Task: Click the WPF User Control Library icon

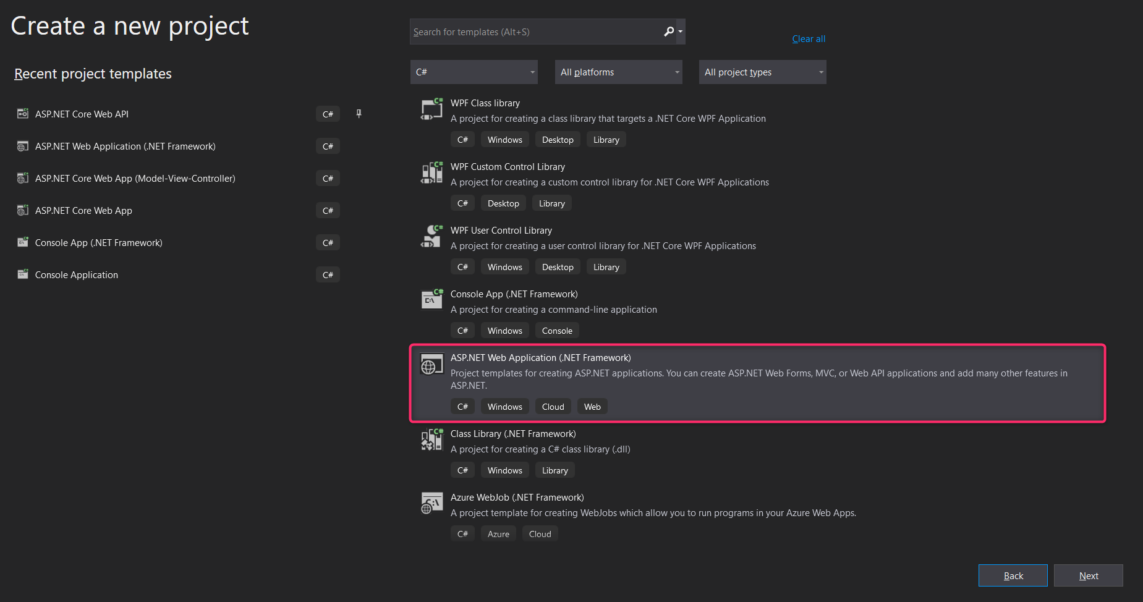Action: tap(431, 236)
